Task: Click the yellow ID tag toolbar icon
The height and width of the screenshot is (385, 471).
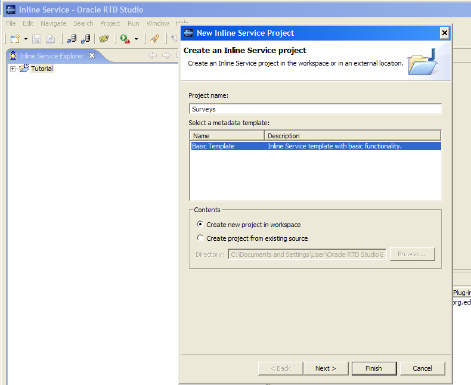Action: 104,39
